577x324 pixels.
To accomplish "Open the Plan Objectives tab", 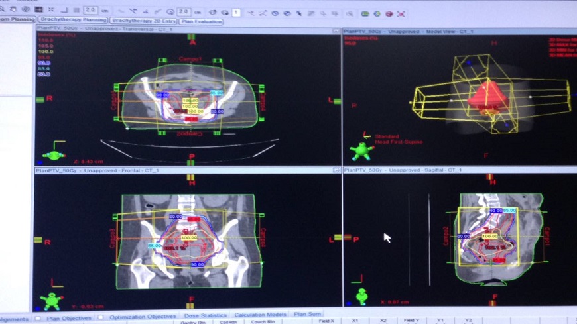I will [69, 318].
